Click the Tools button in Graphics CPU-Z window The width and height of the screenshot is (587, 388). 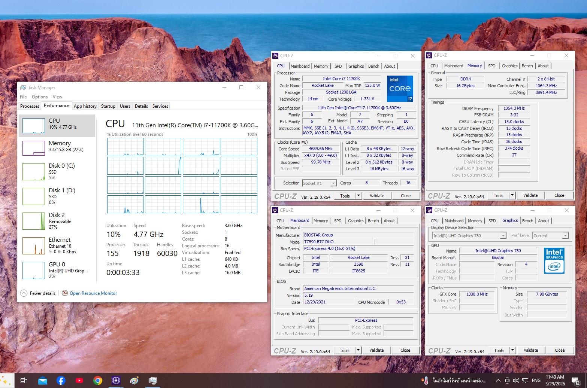pyautogui.click(x=499, y=351)
